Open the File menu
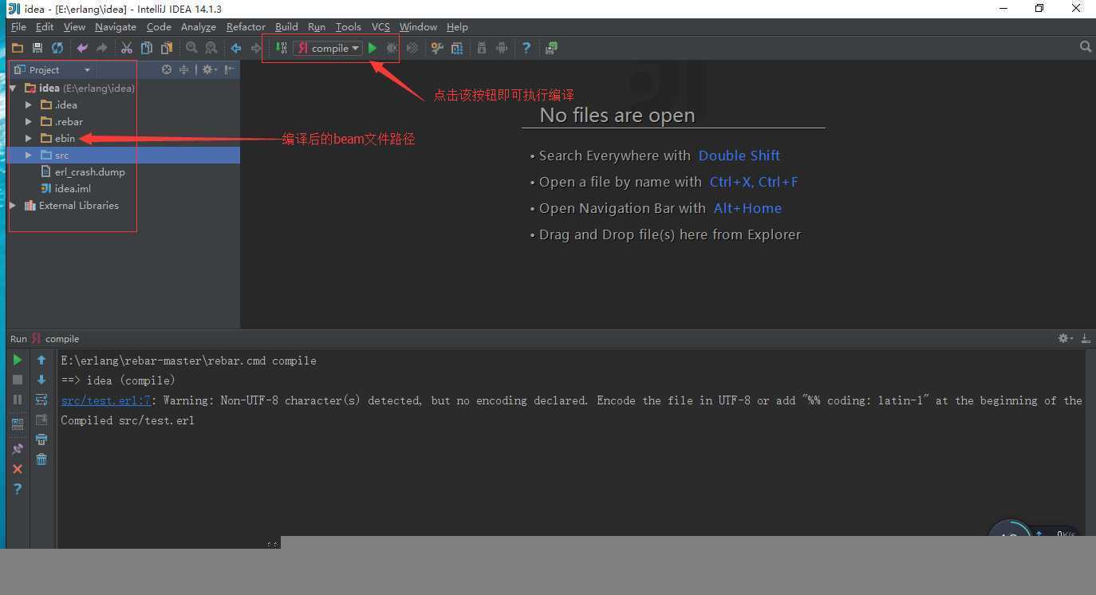 tap(18, 27)
